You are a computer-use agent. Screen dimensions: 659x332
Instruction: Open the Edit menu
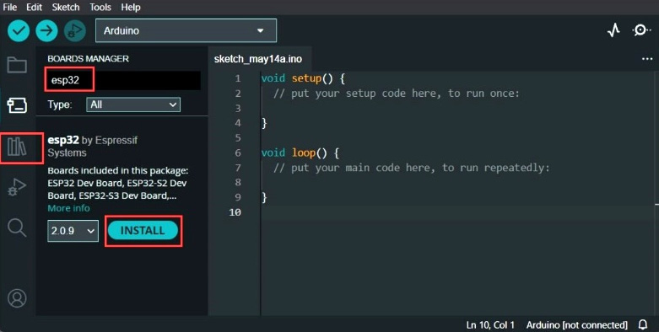point(34,7)
